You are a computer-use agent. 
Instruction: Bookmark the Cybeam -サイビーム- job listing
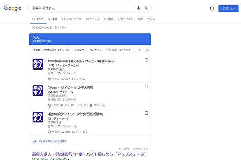(147, 87)
